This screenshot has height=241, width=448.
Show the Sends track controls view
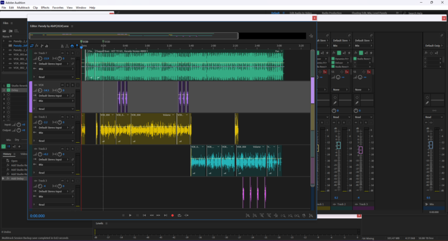tap(42, 46)
